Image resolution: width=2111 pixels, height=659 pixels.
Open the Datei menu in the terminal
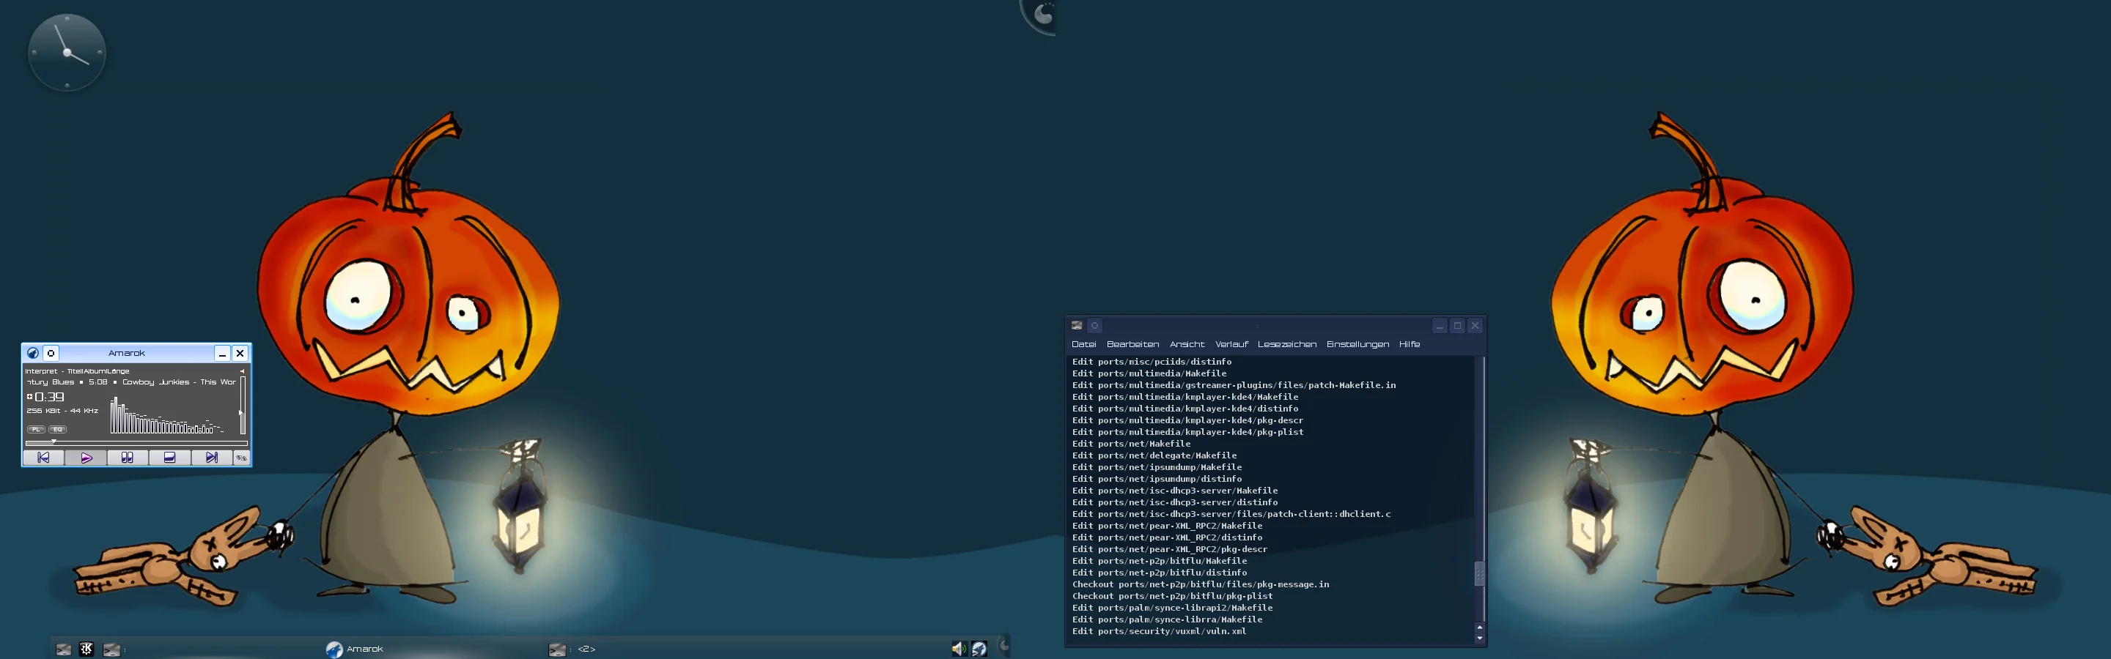tap(1083, 344)
